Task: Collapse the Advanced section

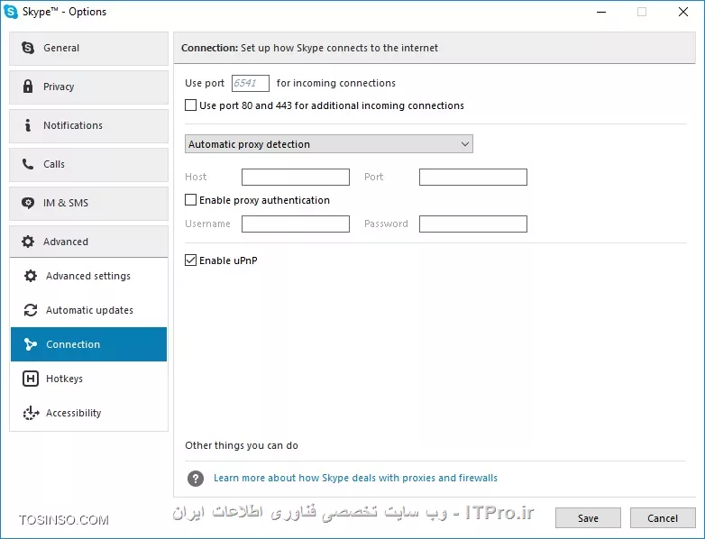Action: point(88,242)
